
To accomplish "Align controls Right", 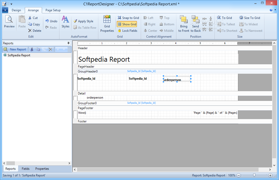I will [149, 24].
